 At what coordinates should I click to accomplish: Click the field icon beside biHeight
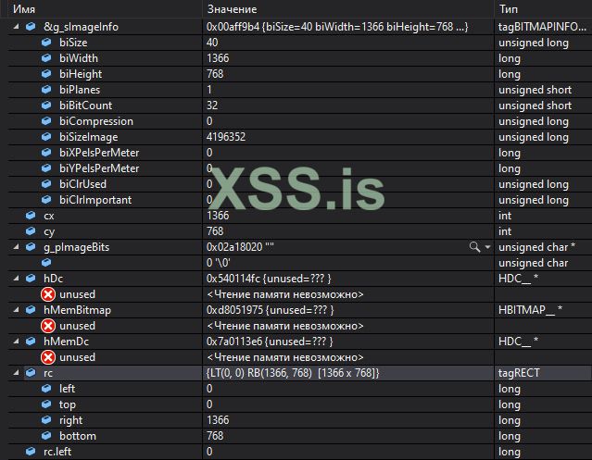click(46, 73)
